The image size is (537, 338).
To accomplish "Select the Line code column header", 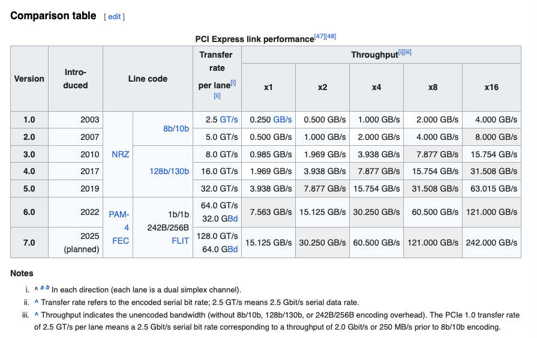I will point(148,79).
